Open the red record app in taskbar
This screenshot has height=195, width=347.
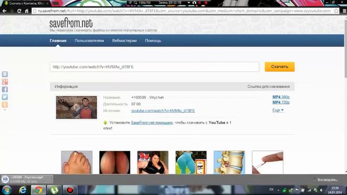click(x=70, y=190)
